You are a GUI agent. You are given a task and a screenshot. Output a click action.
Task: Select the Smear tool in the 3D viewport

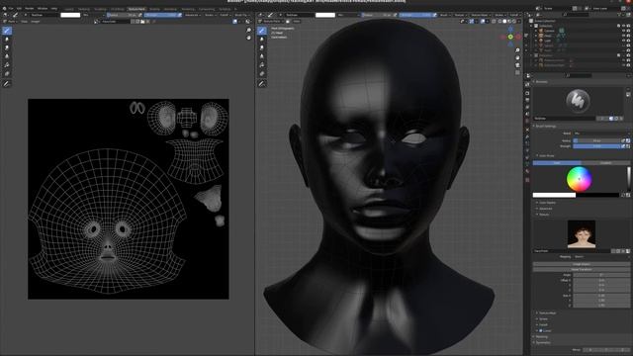click(x=262, y=48)
